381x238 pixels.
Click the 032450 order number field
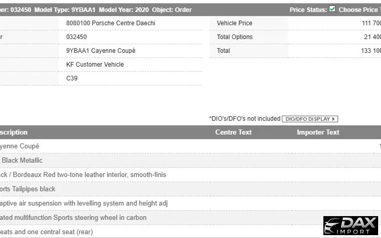(x=76, y=37)
